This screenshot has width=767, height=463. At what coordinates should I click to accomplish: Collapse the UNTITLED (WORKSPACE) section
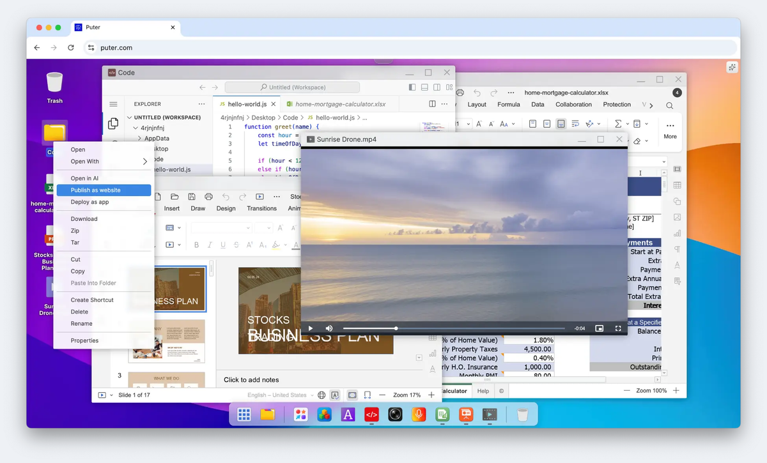click(x=130, y=118)
